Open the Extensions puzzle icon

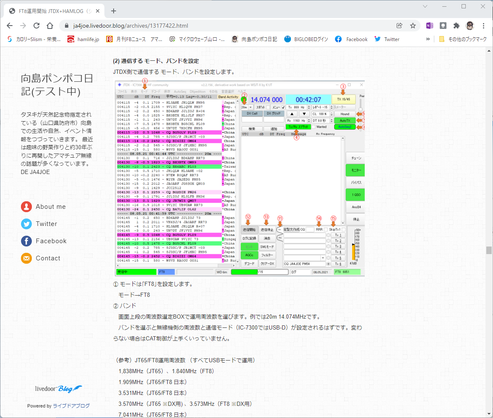(x=456, y=26)
